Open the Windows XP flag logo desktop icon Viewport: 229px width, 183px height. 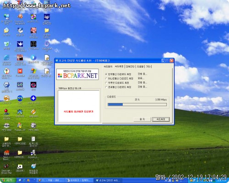33,74
